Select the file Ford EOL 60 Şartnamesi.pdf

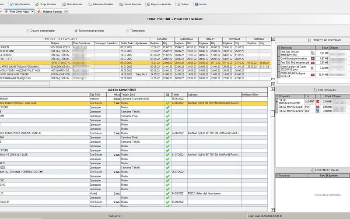click(x=294, y=63)
